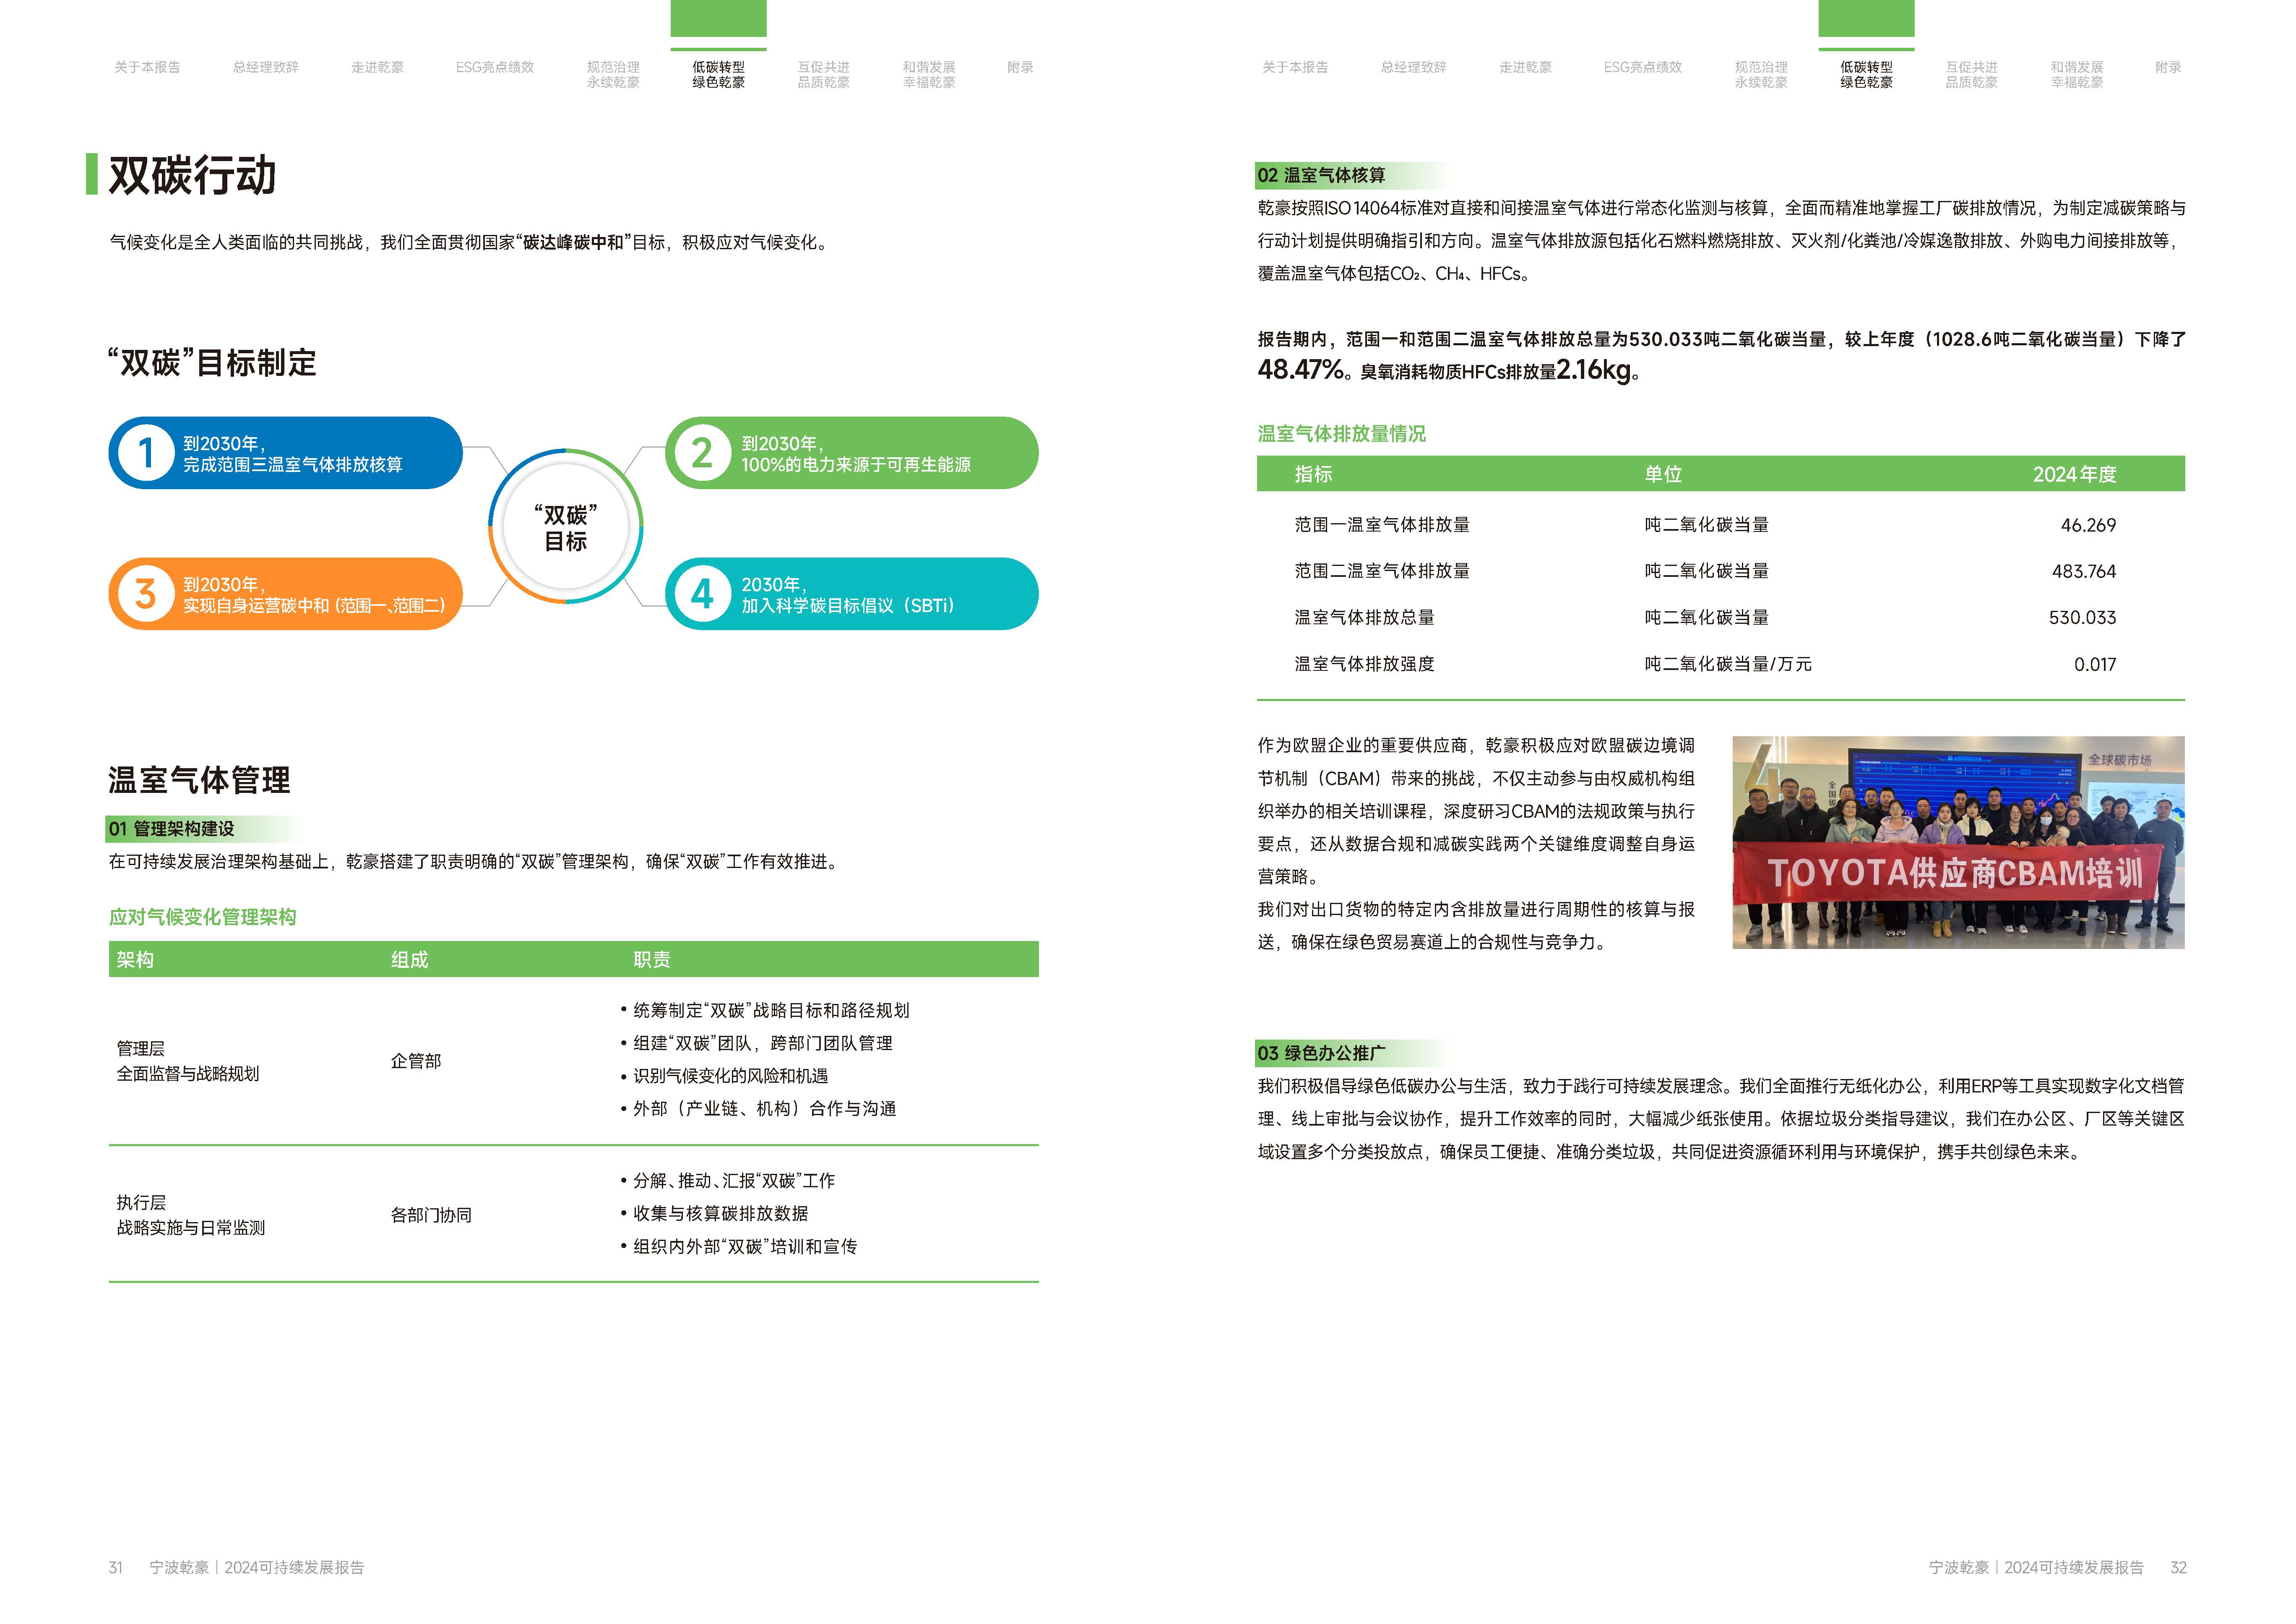
Task: Open the 附录 appendix section
Action: (1020, 68)
